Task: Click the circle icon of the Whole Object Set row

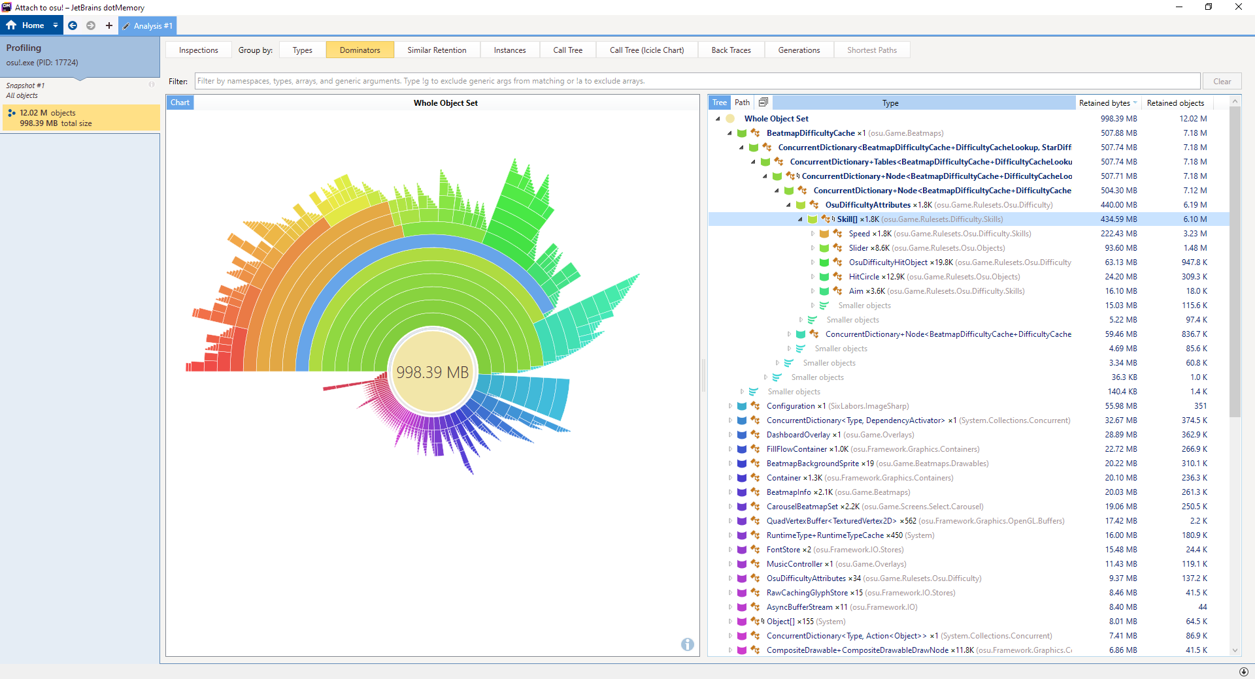Action: click(x=730, y=119)
